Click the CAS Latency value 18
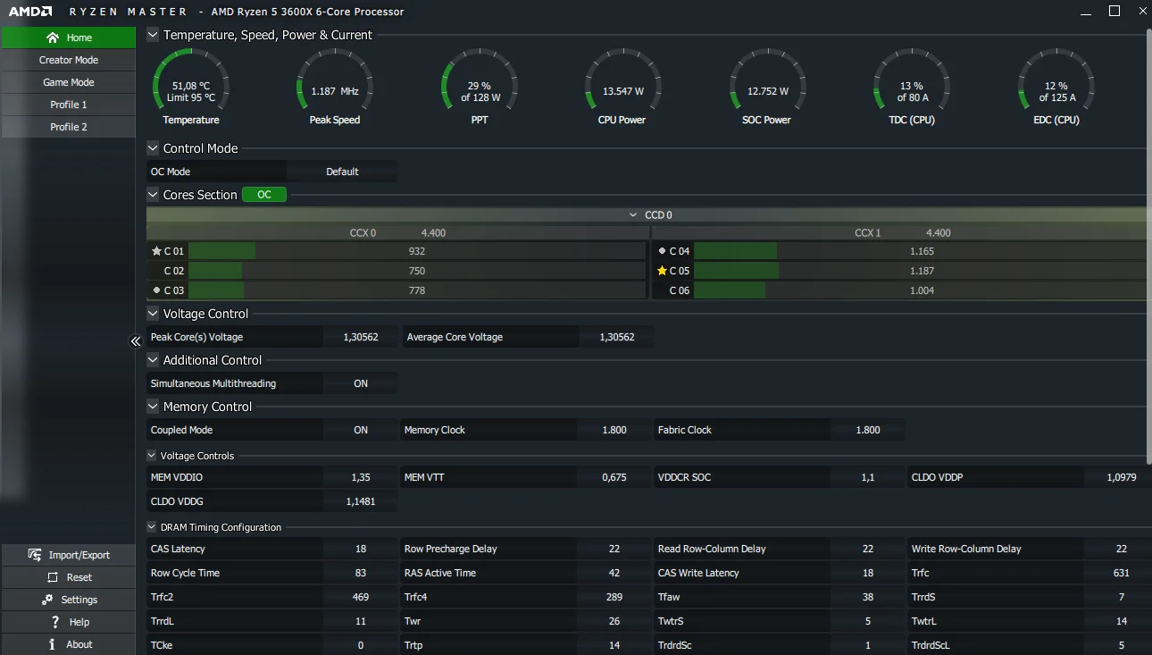 click(361, 549)
